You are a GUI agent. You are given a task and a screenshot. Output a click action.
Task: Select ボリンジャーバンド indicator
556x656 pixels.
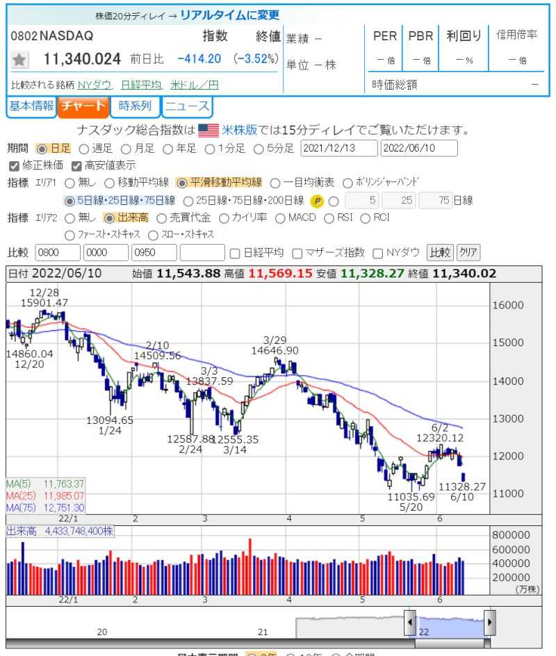(x=347, y=183)
